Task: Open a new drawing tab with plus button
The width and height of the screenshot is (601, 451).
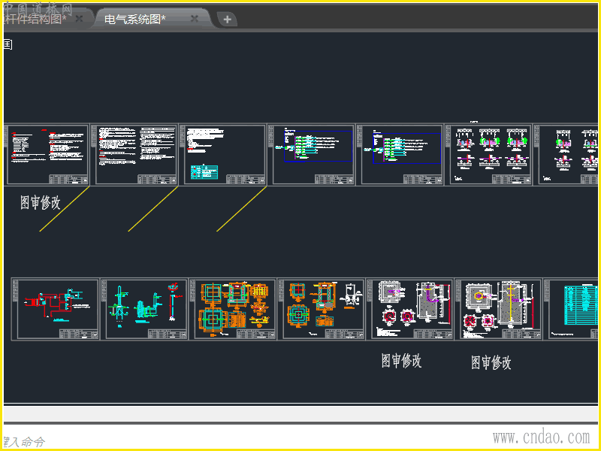Action: click(x=227, y=20)
